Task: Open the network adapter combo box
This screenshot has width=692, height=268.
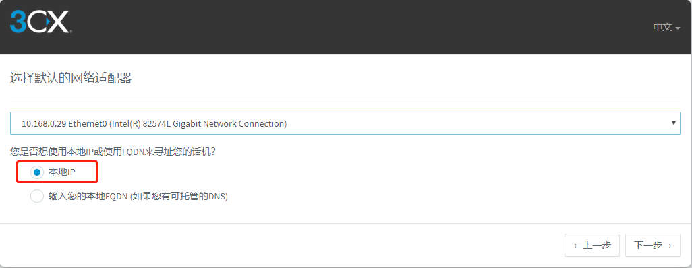Action: (345, 123)
